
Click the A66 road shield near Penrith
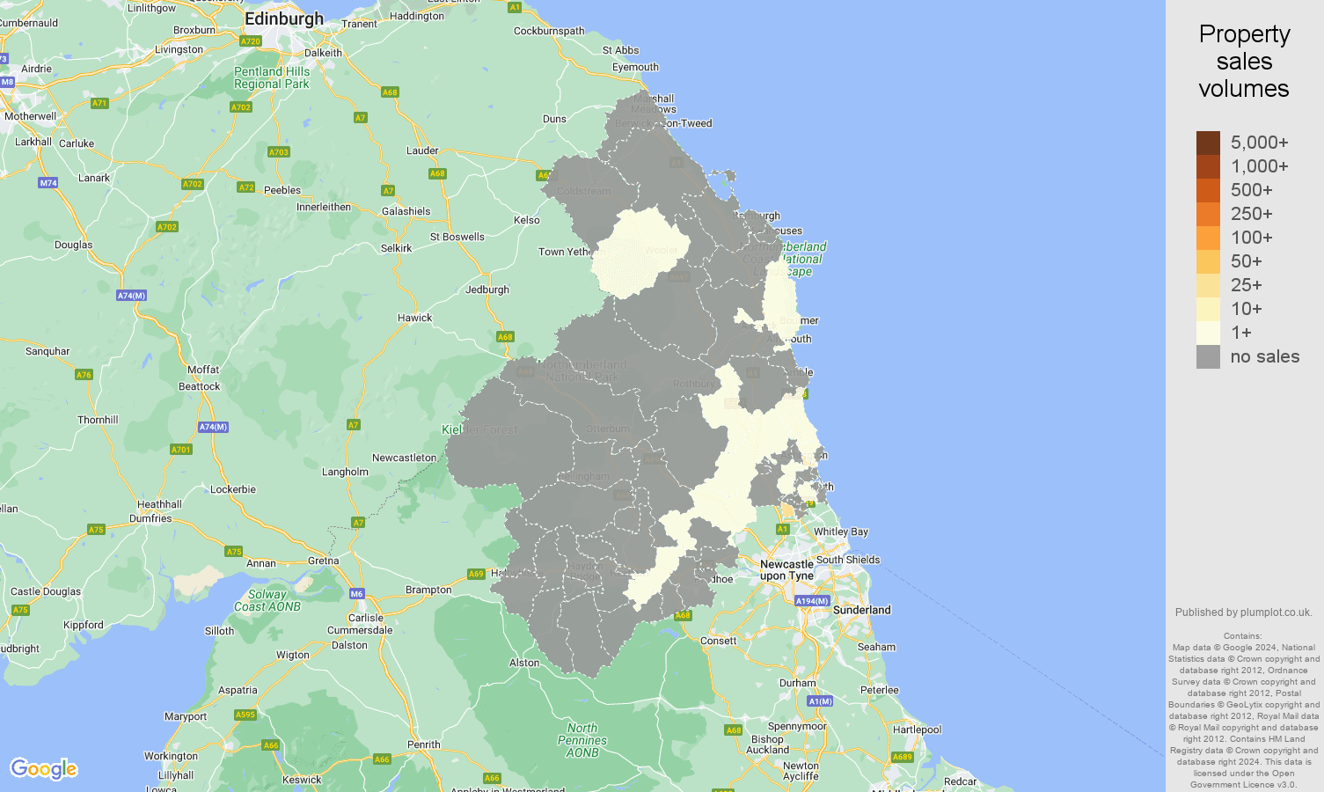click(382, 759)
